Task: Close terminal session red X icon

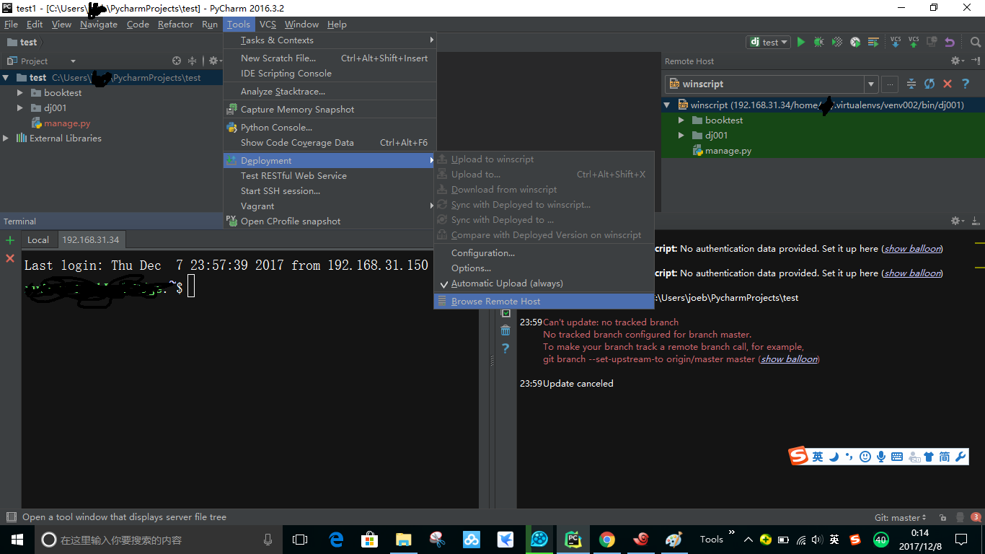Action: point(10,258)
